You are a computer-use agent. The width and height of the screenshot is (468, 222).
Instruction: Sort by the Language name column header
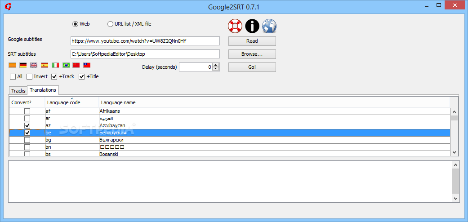pos(274,102)
